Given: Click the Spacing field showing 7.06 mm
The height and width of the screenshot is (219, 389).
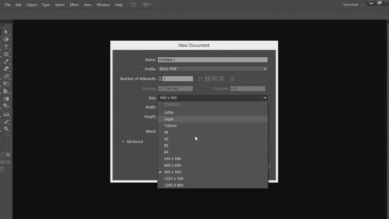Looking at the screenshot, I should [x=177, y=89].
